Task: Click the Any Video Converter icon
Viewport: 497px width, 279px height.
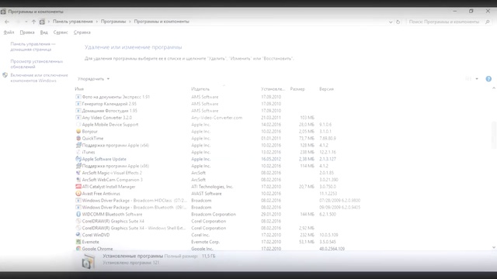Action: coord(78,117)
